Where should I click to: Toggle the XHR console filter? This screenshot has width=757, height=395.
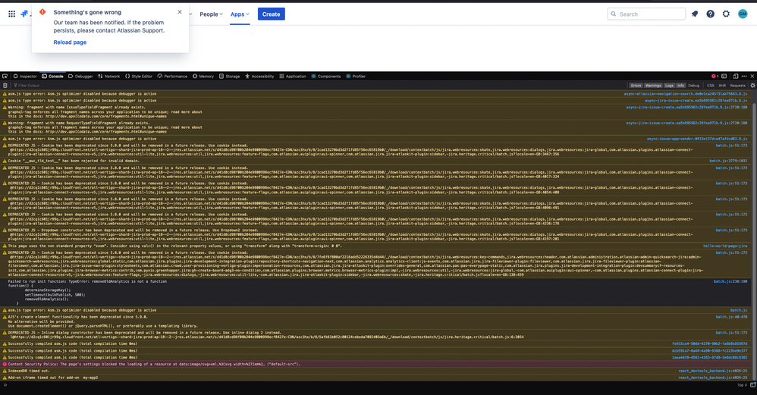point(722,86)
